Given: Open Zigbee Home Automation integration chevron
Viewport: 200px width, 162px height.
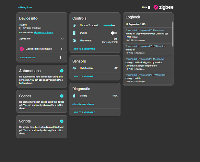Looking at the screenshot, I should click(x=62, y=49).
